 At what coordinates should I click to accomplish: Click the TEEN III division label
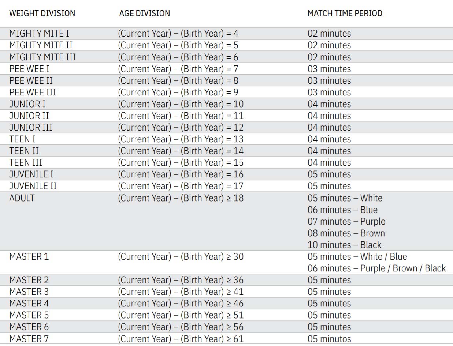pyautogui.click(x=26, y=162)
